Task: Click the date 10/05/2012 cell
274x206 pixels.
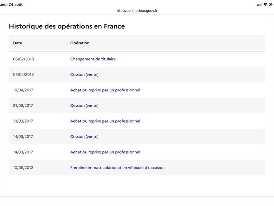Action: pos(23,168)
